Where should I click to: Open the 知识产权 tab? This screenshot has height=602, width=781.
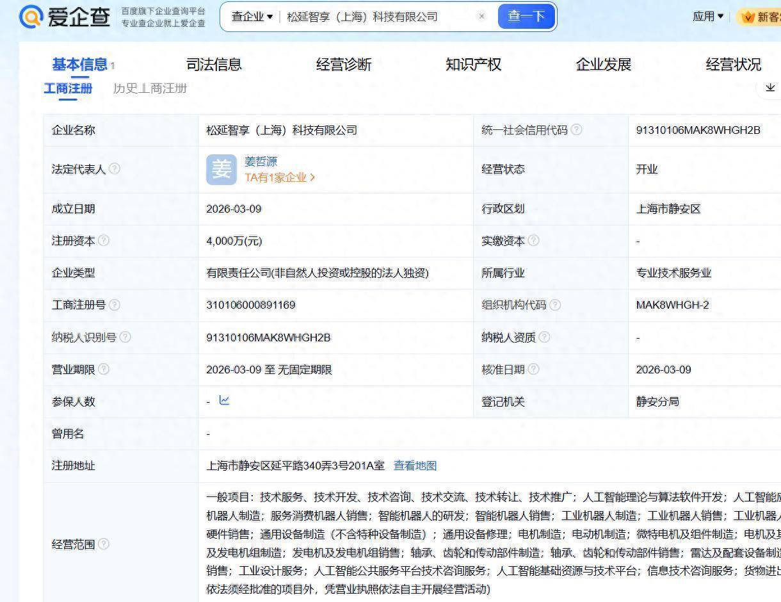(473, 65)
